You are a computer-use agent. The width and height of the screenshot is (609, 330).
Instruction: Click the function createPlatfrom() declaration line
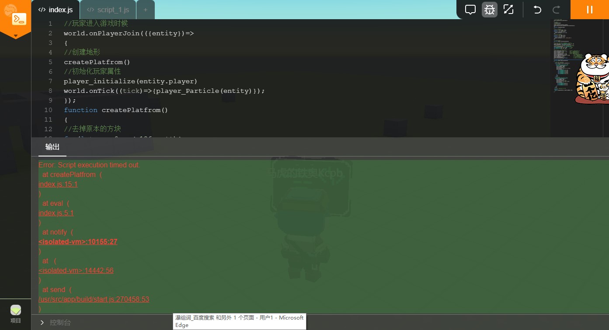(116, 110)
